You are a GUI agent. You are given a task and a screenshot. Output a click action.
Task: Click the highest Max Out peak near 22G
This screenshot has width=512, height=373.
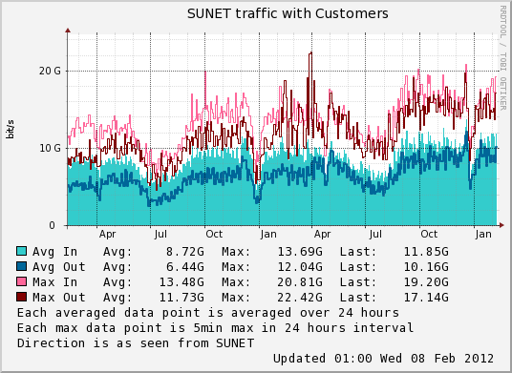pyautogui.click(x=310, y=53)
